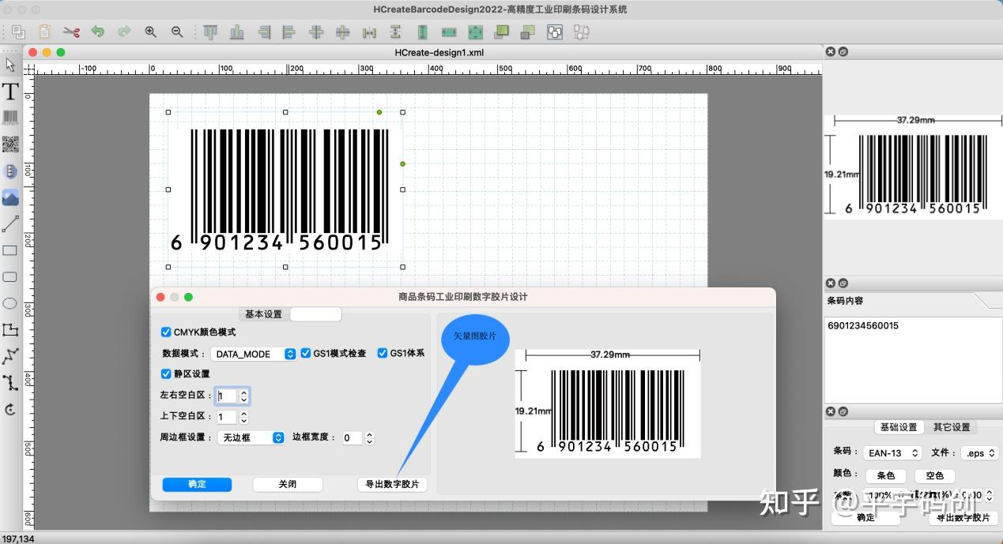Toggle the GS1模式检查 checkbox
This screenshot has width=1003, height=544.
(305, 353)
